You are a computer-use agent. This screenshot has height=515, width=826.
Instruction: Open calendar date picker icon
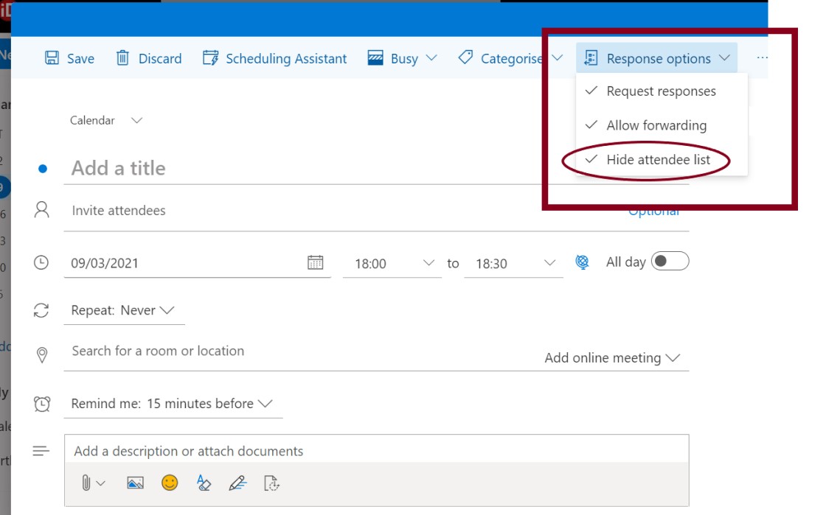(315, 262)
